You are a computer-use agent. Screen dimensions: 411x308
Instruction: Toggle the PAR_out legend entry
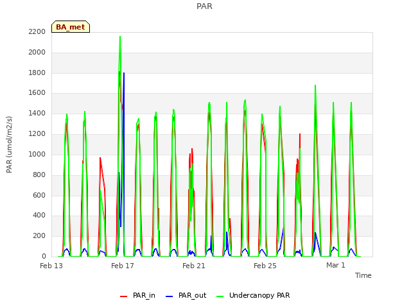pos(186,295)
